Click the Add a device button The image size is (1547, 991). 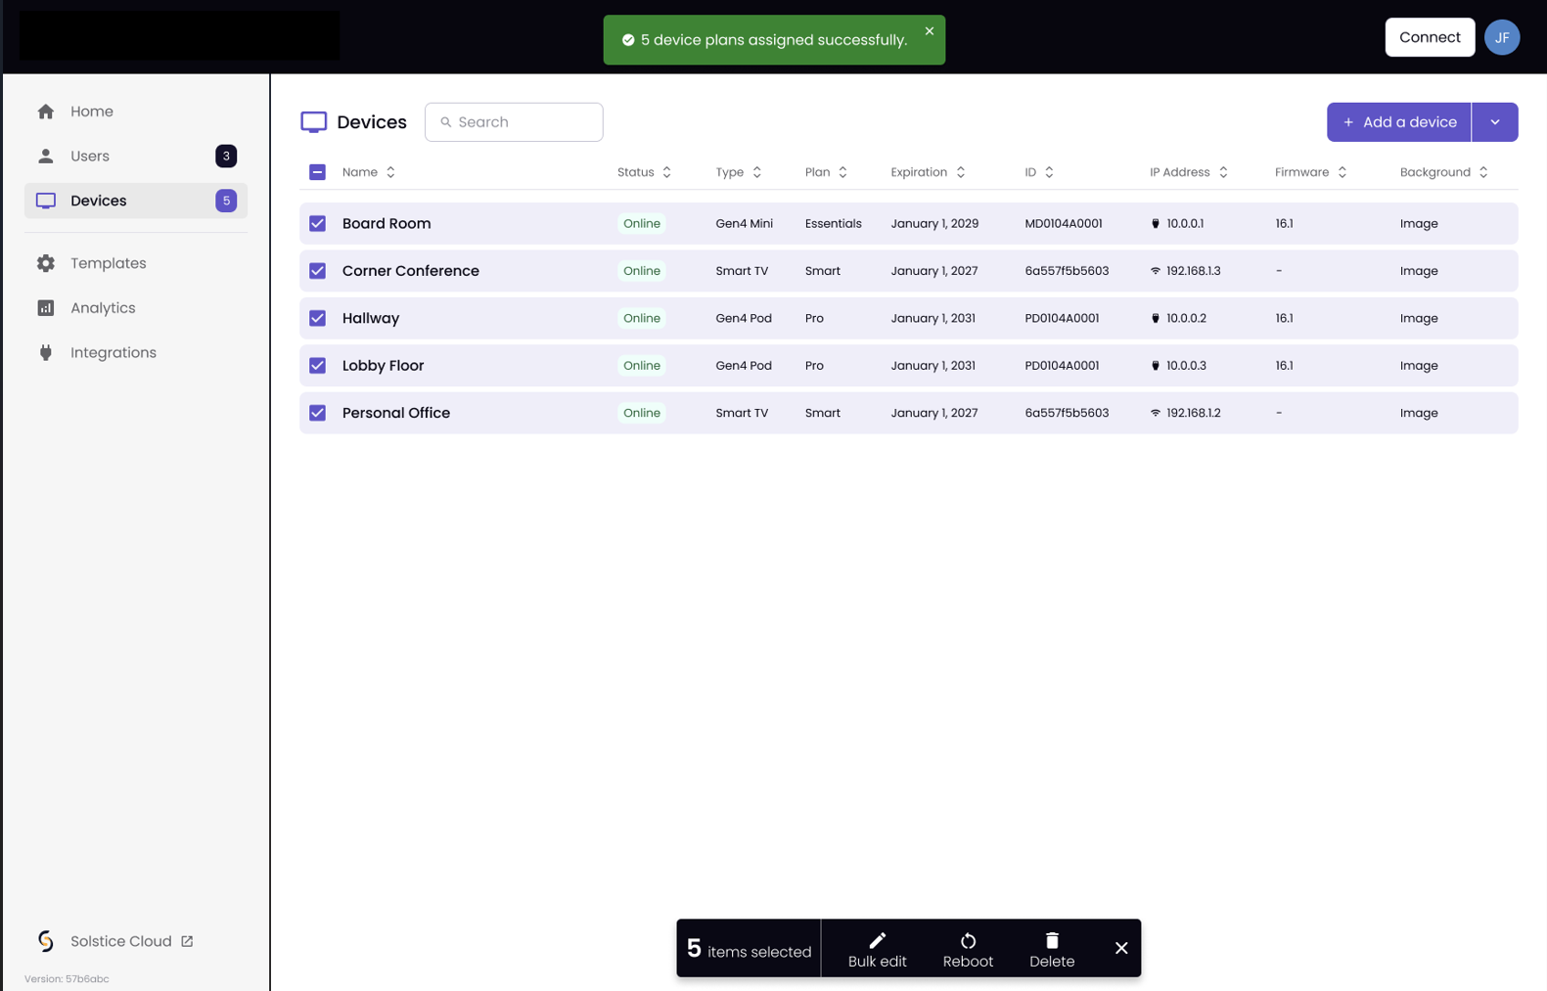point(1398,122)
